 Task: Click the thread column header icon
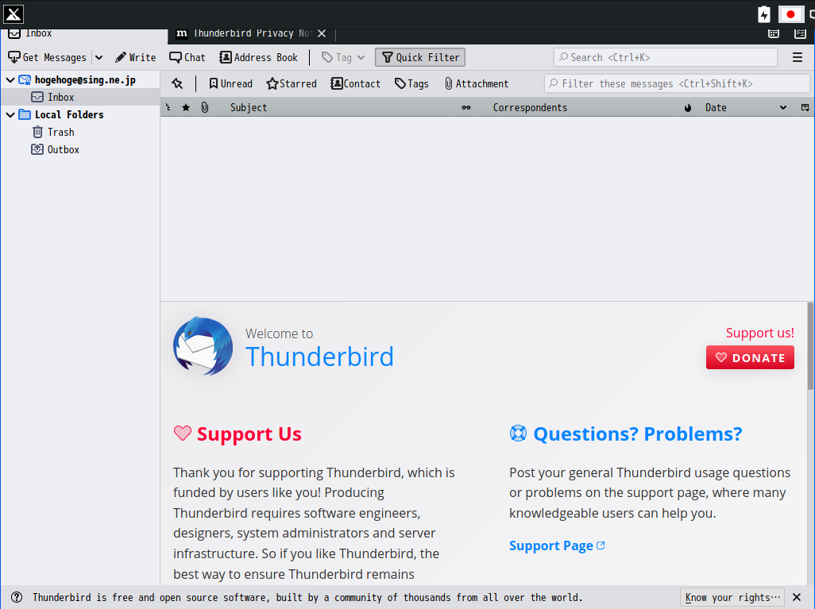pos(168,107)
